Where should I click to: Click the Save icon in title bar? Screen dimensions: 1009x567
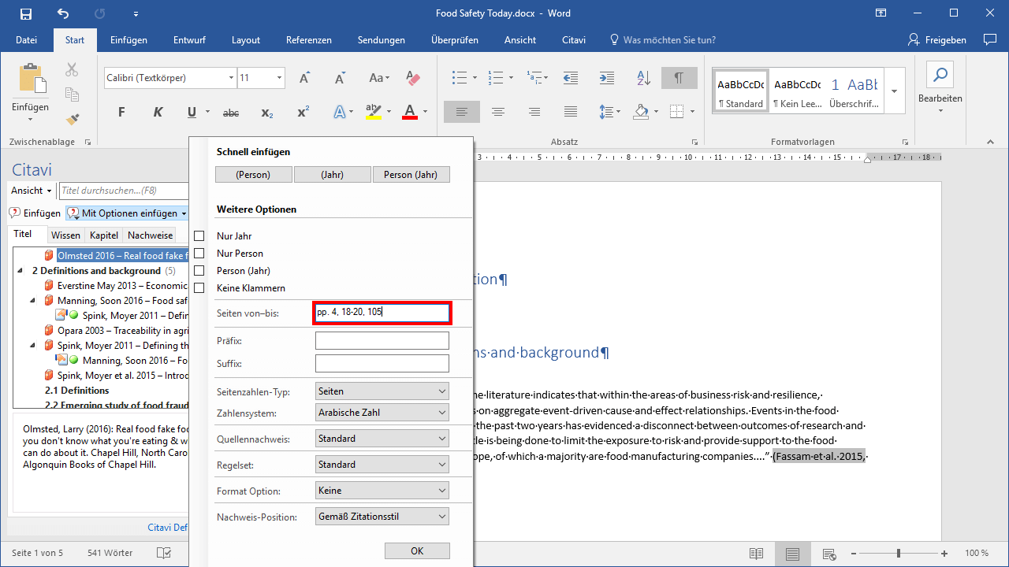[x=26, y=13]
